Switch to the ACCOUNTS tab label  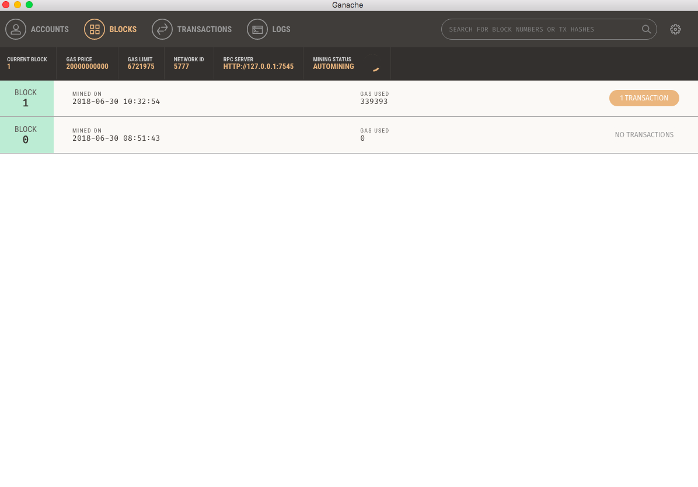50,29
